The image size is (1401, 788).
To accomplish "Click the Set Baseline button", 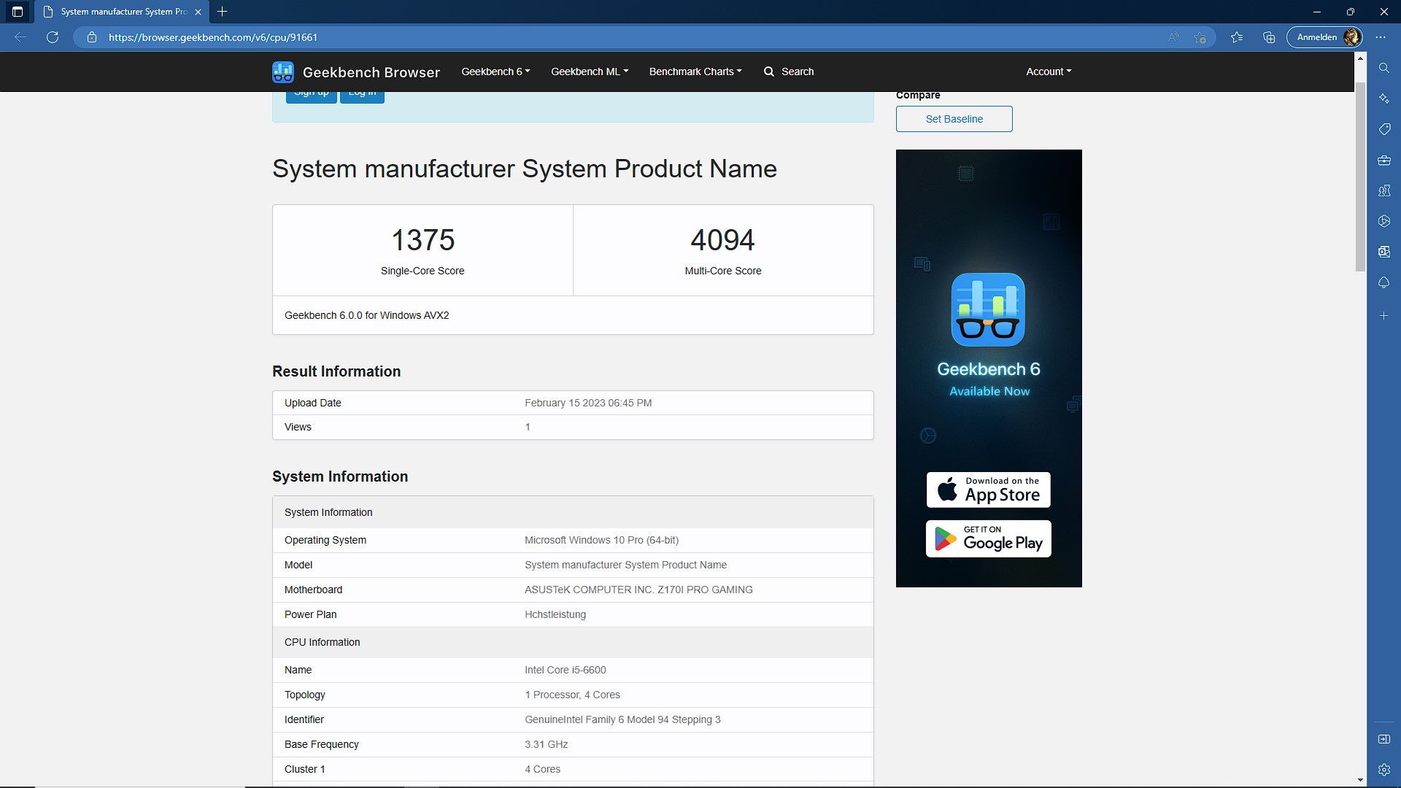I will (x=954, y=119).
